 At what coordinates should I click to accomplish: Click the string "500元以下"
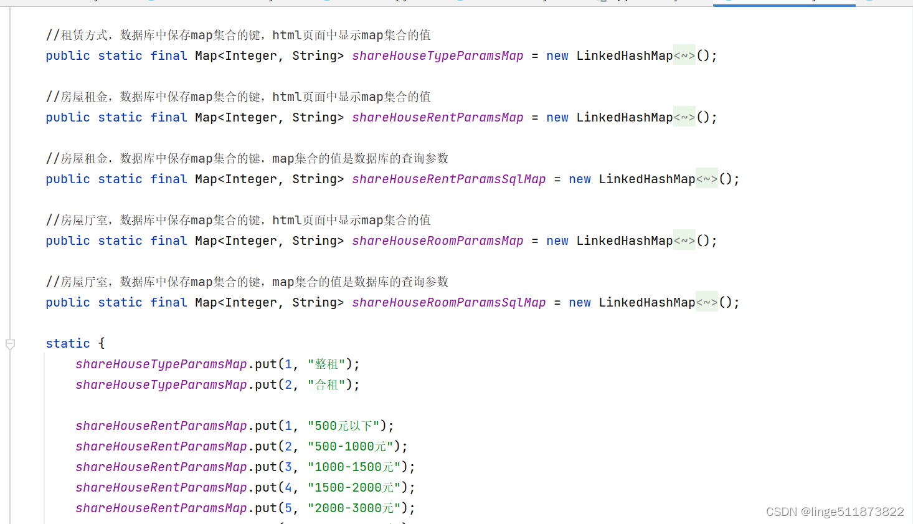344,426
